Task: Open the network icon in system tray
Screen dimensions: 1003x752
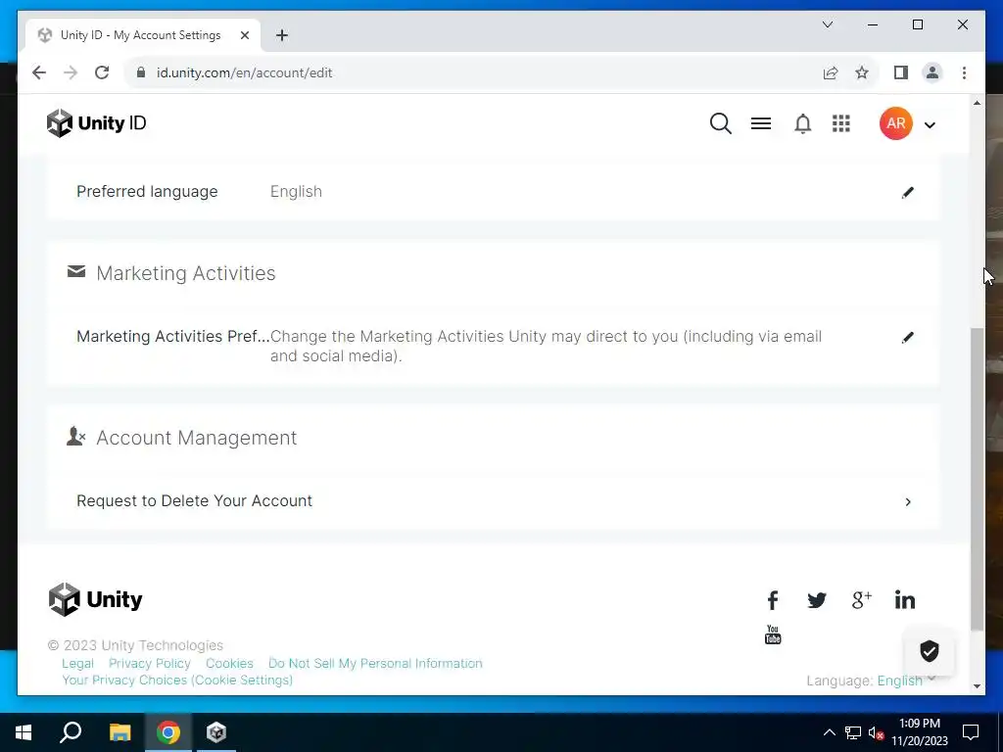Action: pyautogui.click(x=853, y=732)
